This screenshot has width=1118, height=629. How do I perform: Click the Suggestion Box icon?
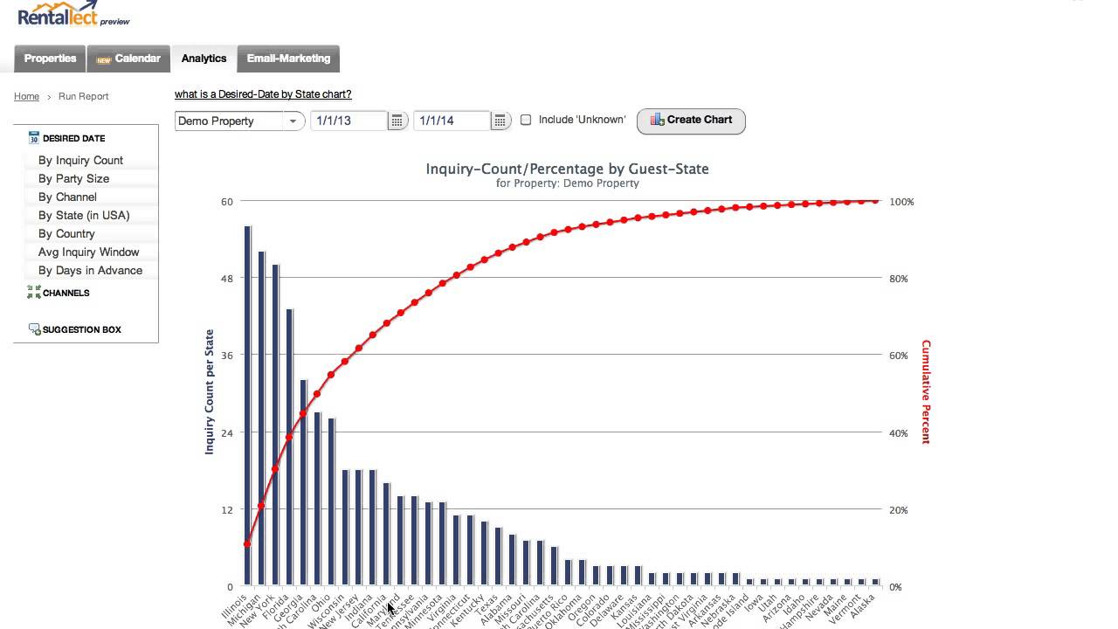tap(35, 329)
